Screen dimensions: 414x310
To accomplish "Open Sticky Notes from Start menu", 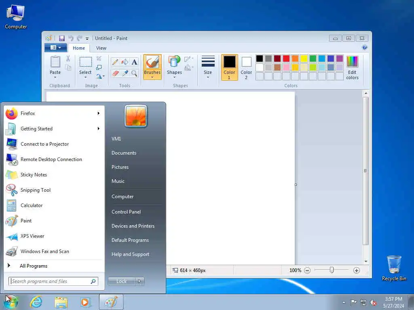I will pyautogui.click(x=55, y=175).
